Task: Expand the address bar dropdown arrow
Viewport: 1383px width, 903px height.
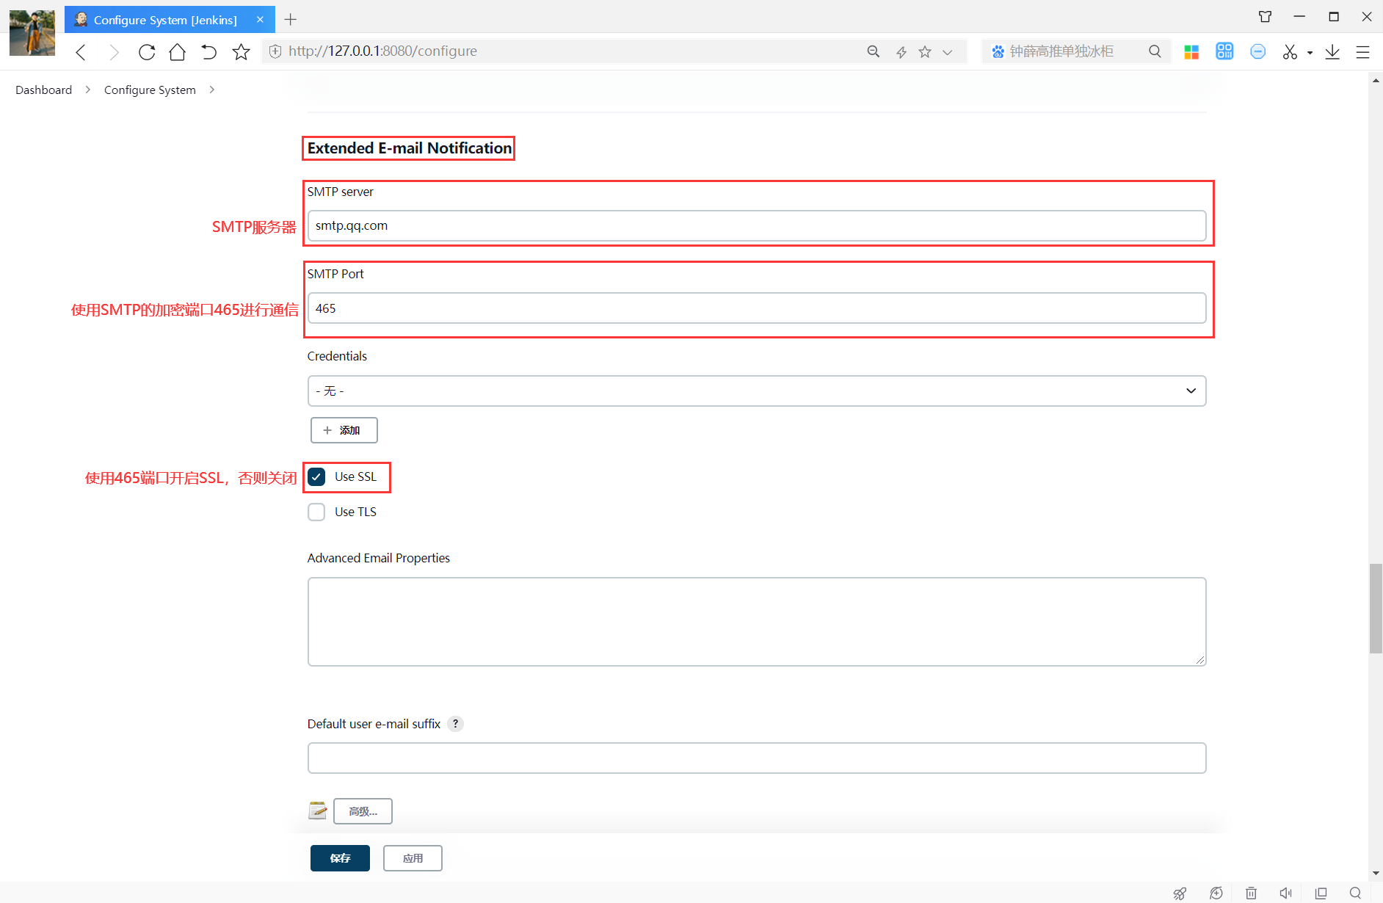Action: (x=948, y=52)
